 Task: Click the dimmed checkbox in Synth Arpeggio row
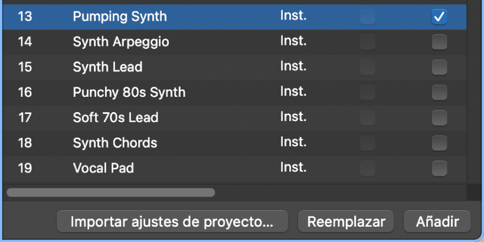(368, 42)
